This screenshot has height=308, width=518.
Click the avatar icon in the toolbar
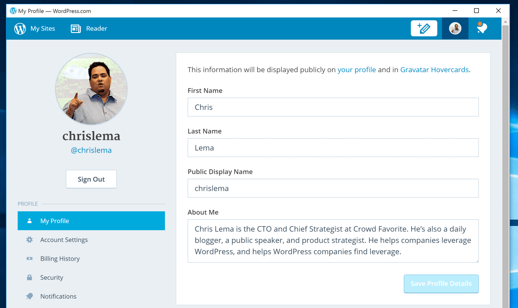click(x=455, y=28)
